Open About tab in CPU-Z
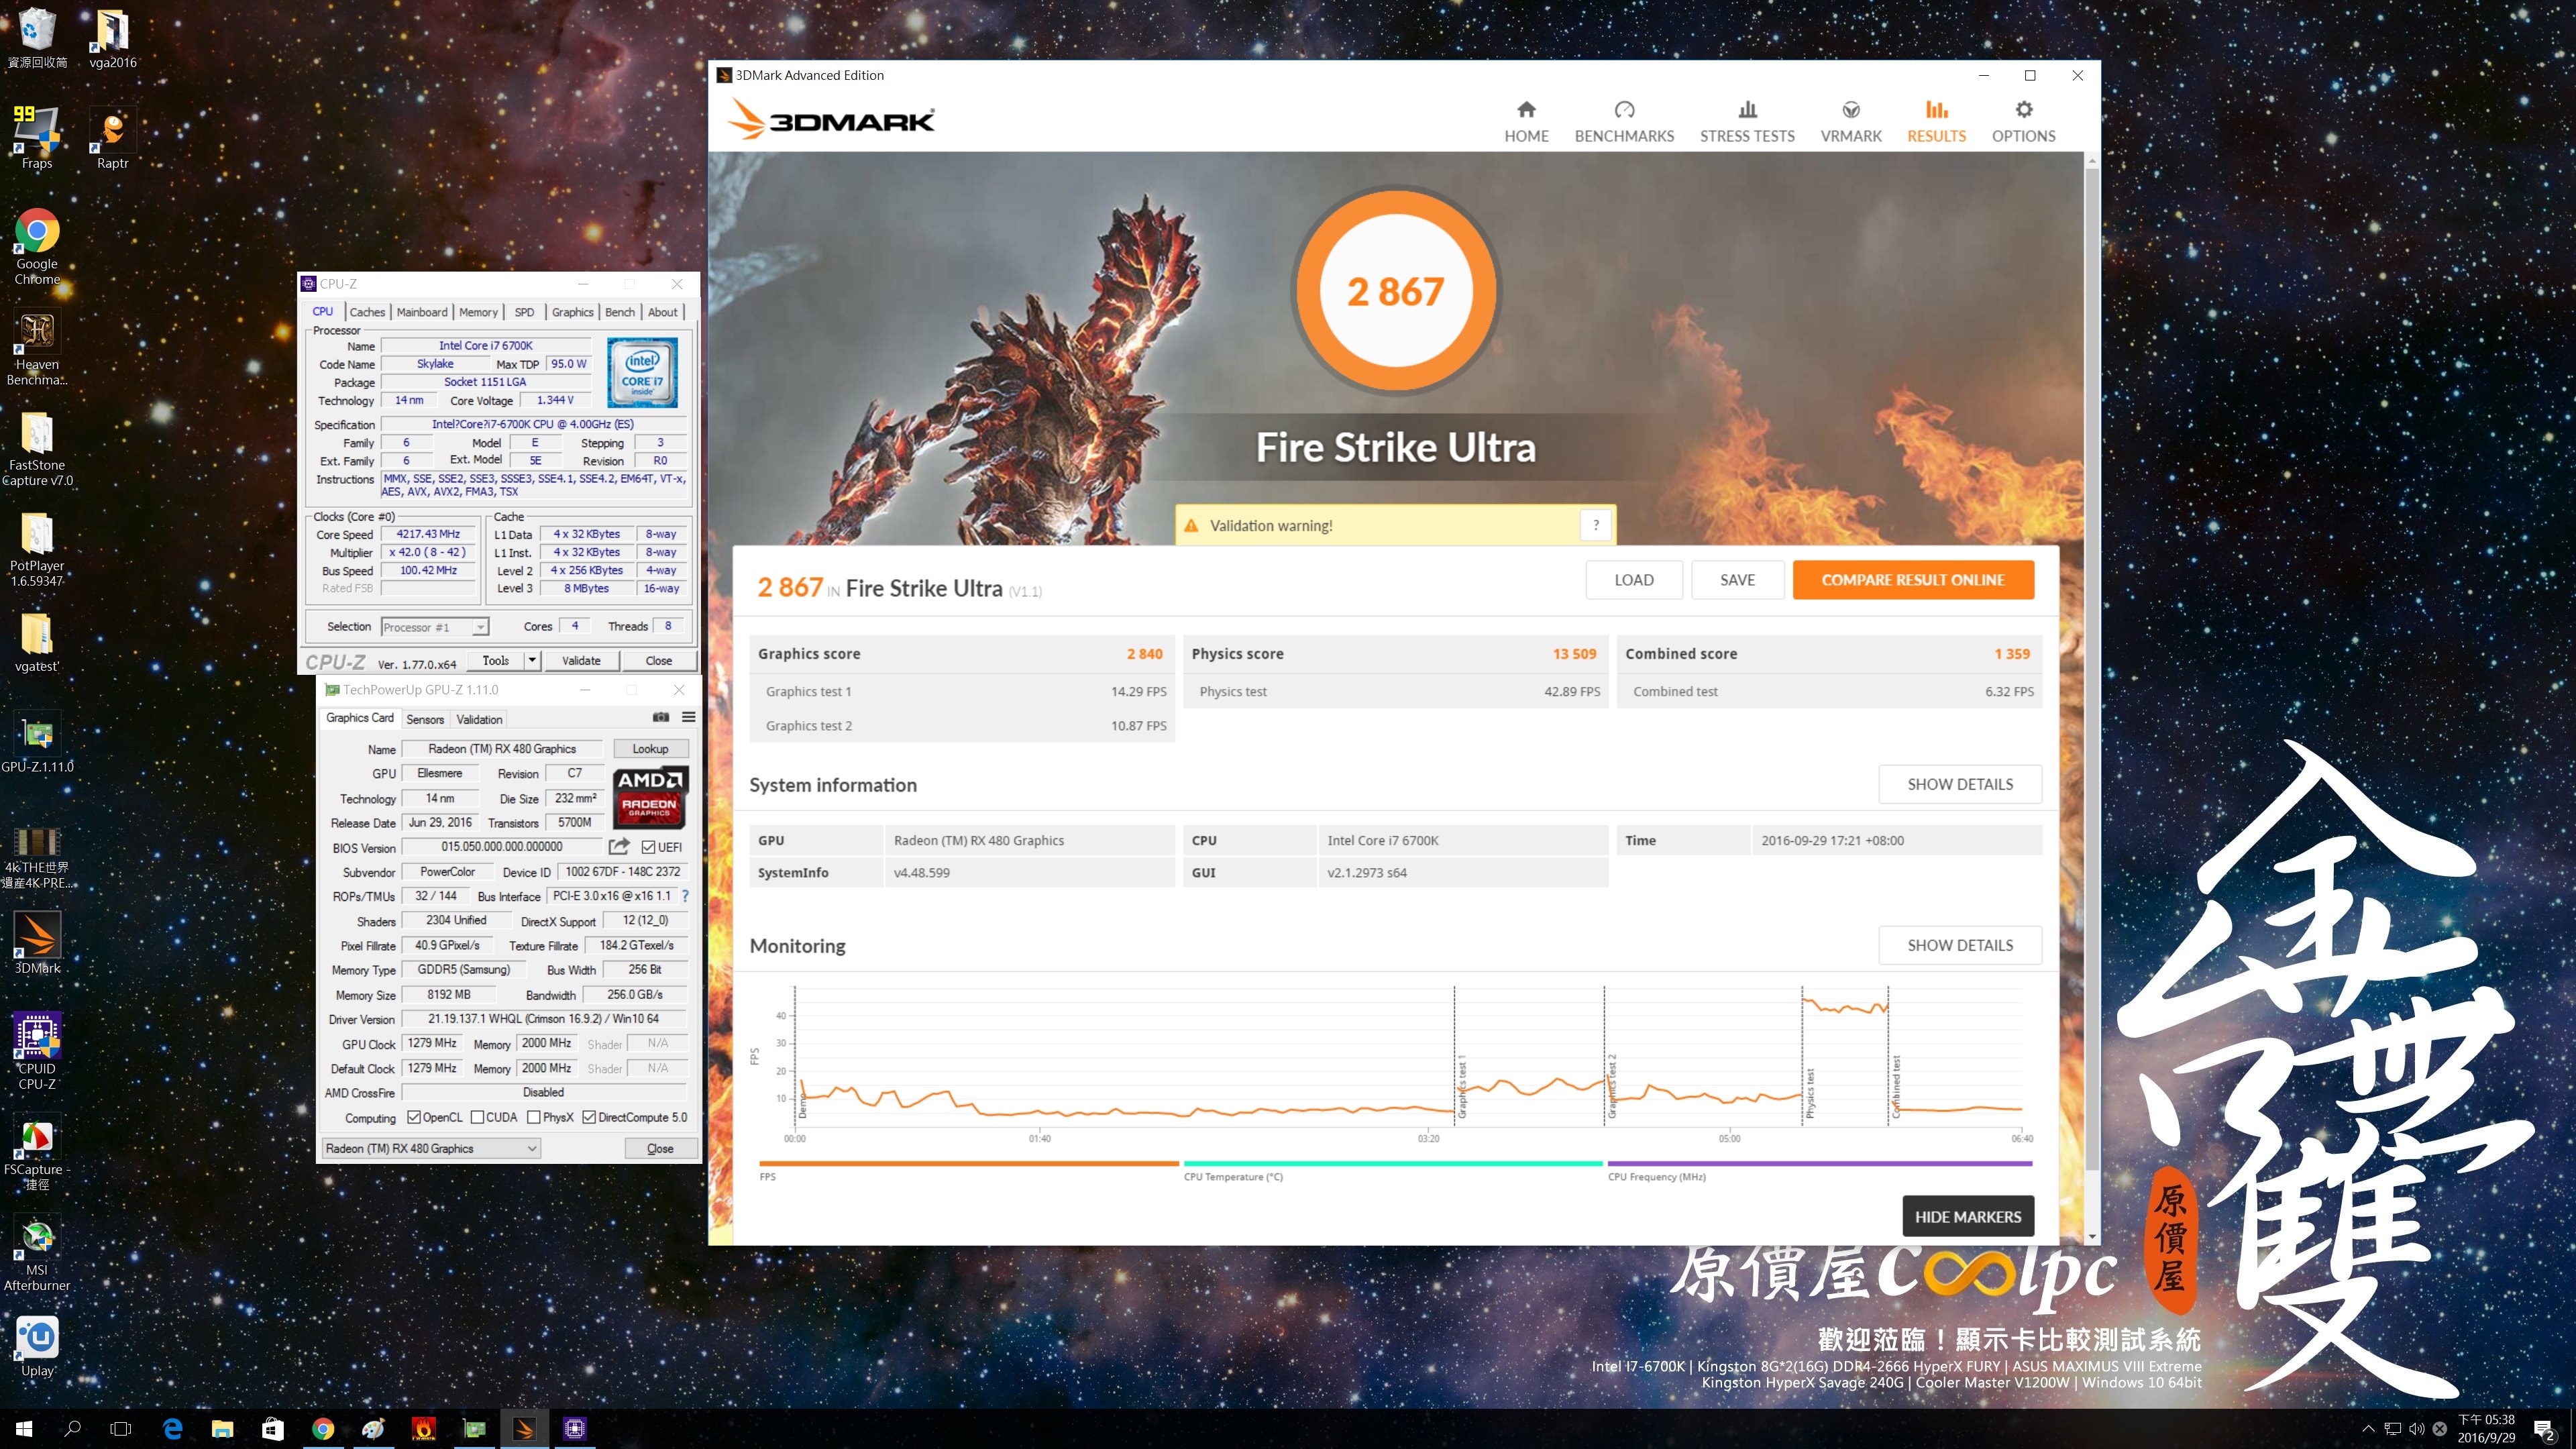Screen dimensions: 2576x1449 point(662,312)
